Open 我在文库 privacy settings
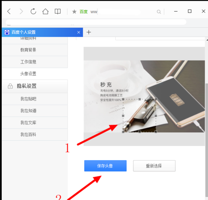The width and height of the screenshot is (208, 200). (35, 123)
